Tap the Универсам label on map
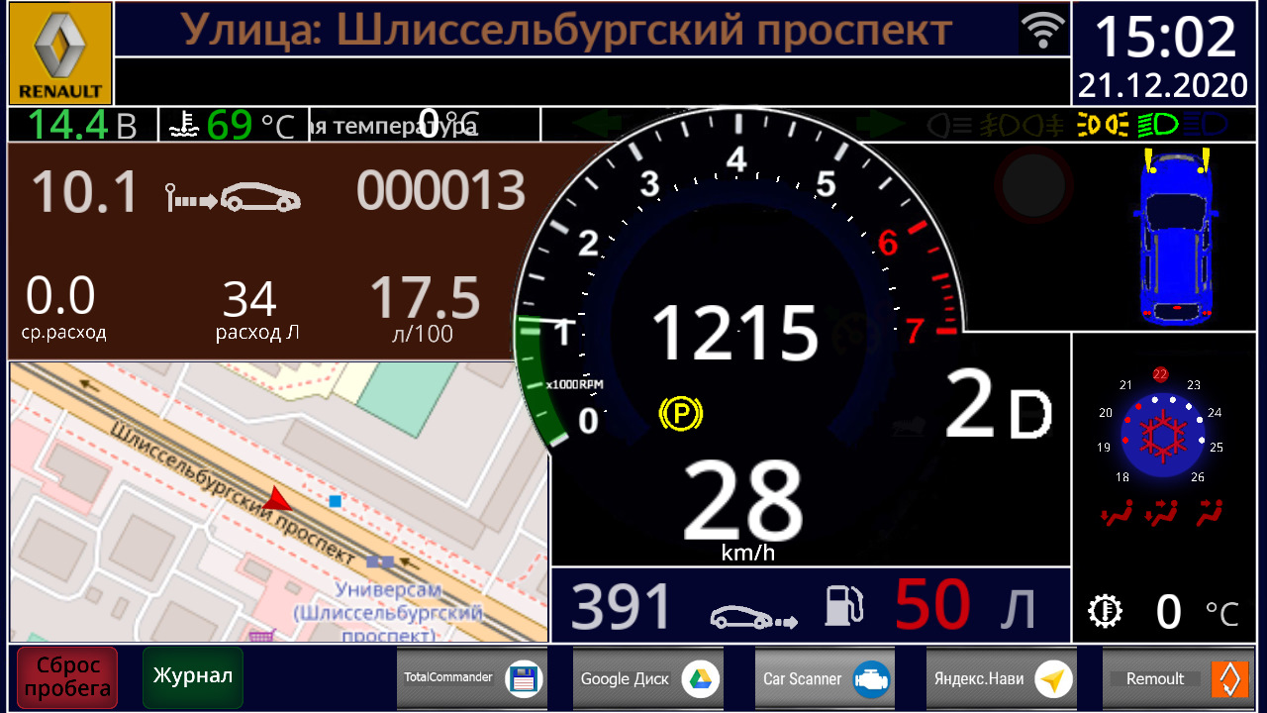 coord(388,590)
